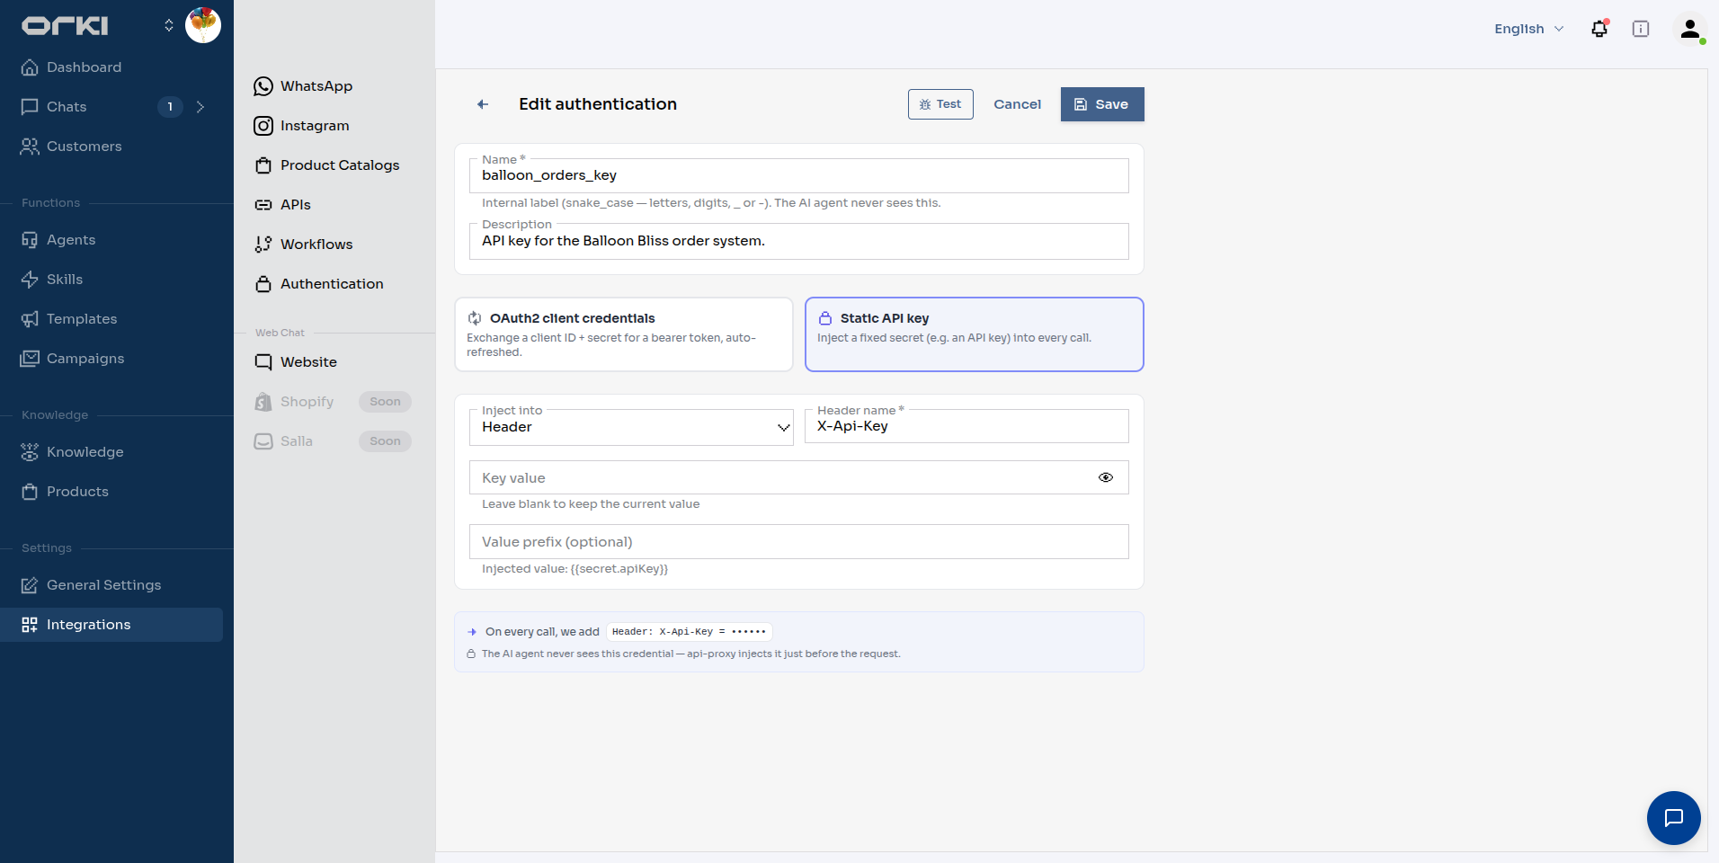This screenshot has width=1719, height=863.
Task: Click the Workflows icon
Action: 263,245
